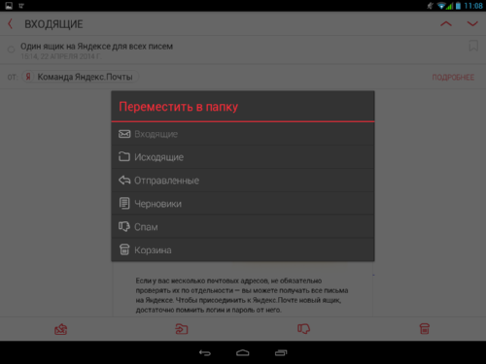Viewport: 486px width, 364px height.
Task: Tap the move-to-folder icon in bottom bar
Action: (182, 329)
